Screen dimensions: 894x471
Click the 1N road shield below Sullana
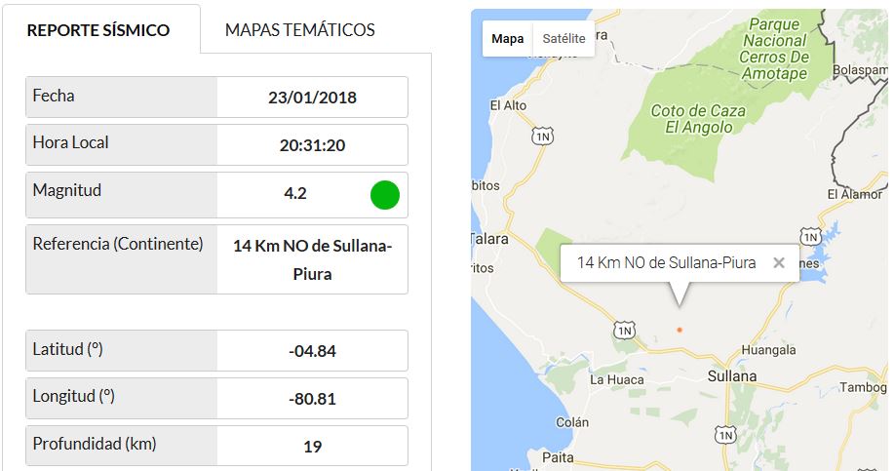(725, 435)
